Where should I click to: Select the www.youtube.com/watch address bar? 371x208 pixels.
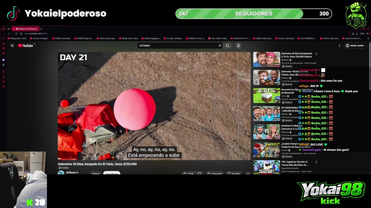pyautogui.click(x=36, y=34)
